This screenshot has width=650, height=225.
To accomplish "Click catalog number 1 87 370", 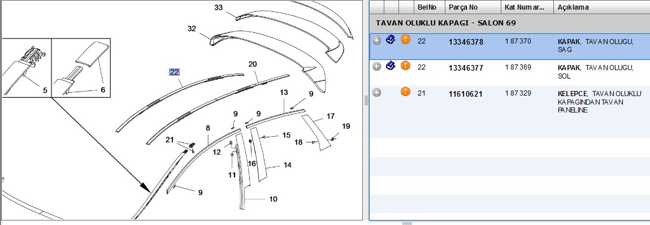I will click(518, 41).
